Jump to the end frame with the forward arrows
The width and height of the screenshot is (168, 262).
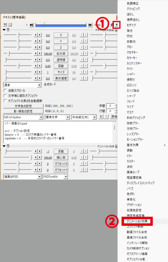(x=90, y=25)
